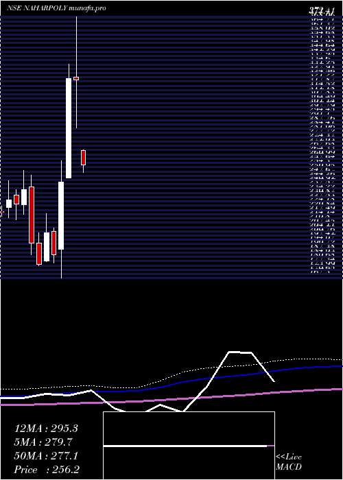Click the Price : 256.2 value
The image size is (343, 480).
[x=47, y=470]
